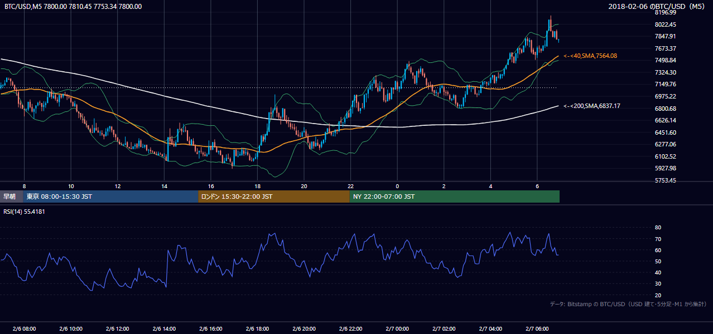Click the 2/7 02:00 date axis label
Viewport: 713px width, 334px height.
point(444,328)
